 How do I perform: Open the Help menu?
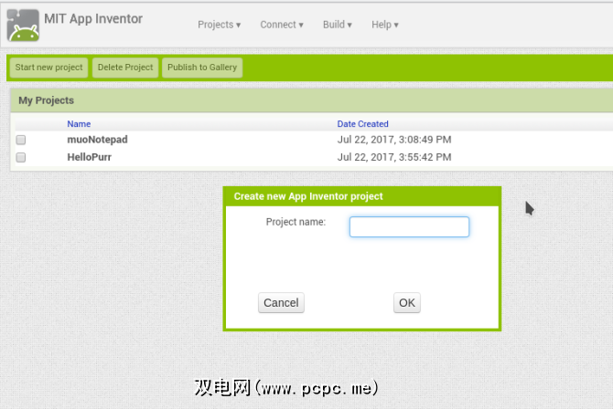click(x=384, y=25)
